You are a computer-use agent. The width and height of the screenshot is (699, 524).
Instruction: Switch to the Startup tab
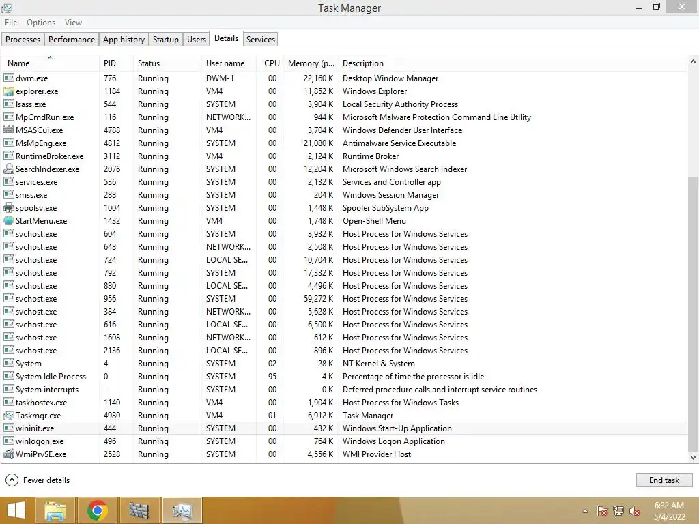166,39
